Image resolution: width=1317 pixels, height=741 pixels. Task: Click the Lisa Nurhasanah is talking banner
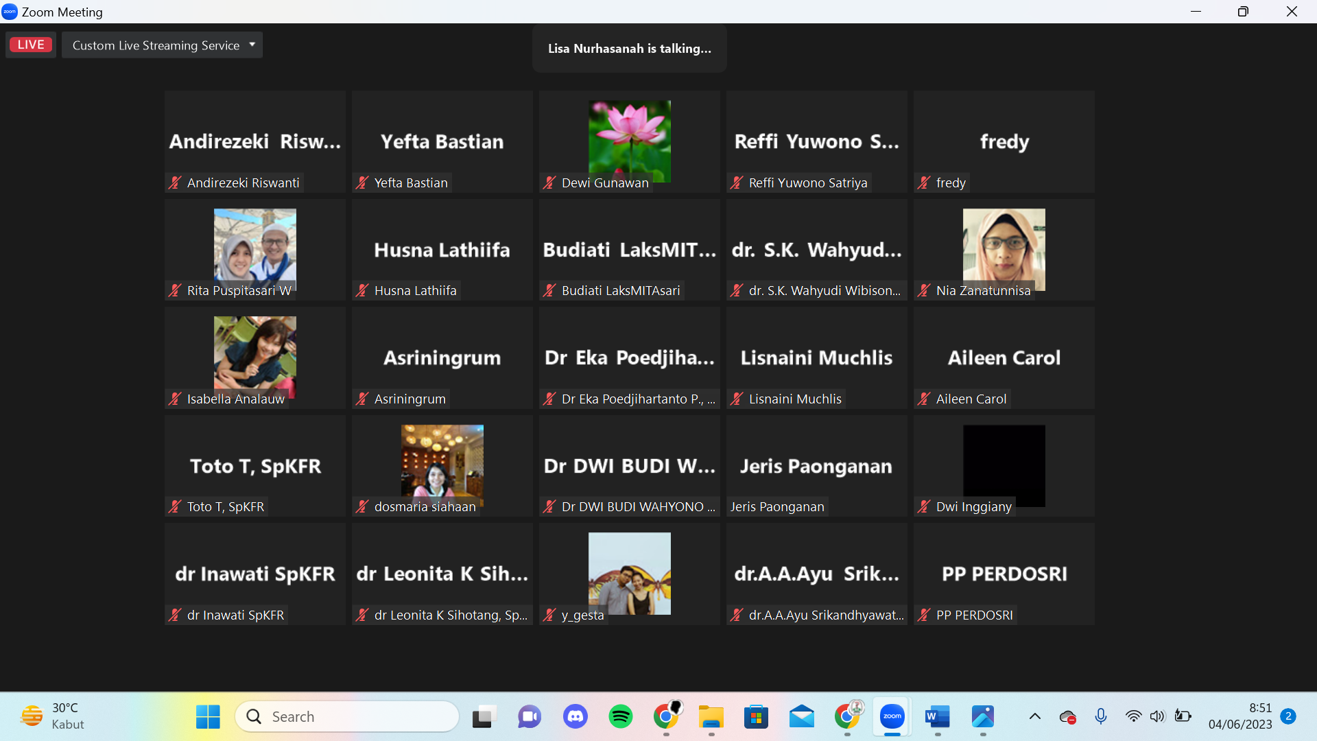point(629,49)
